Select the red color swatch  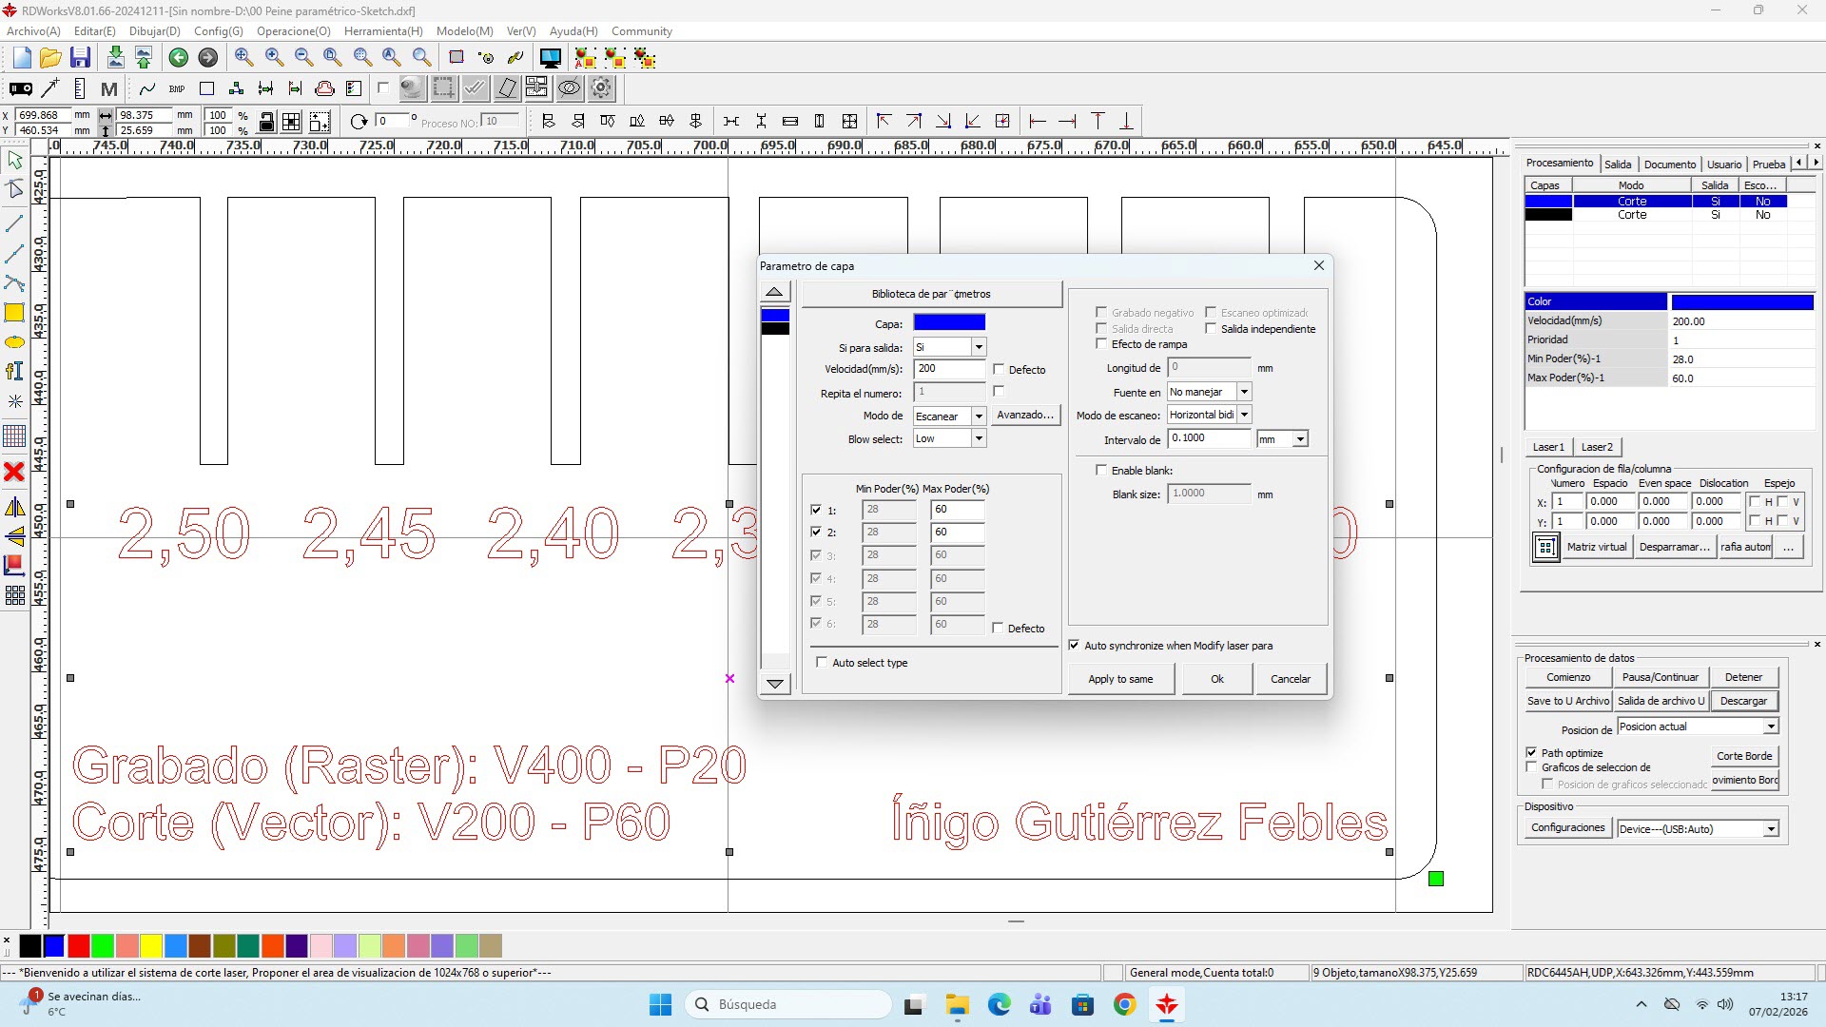[78, 946]
